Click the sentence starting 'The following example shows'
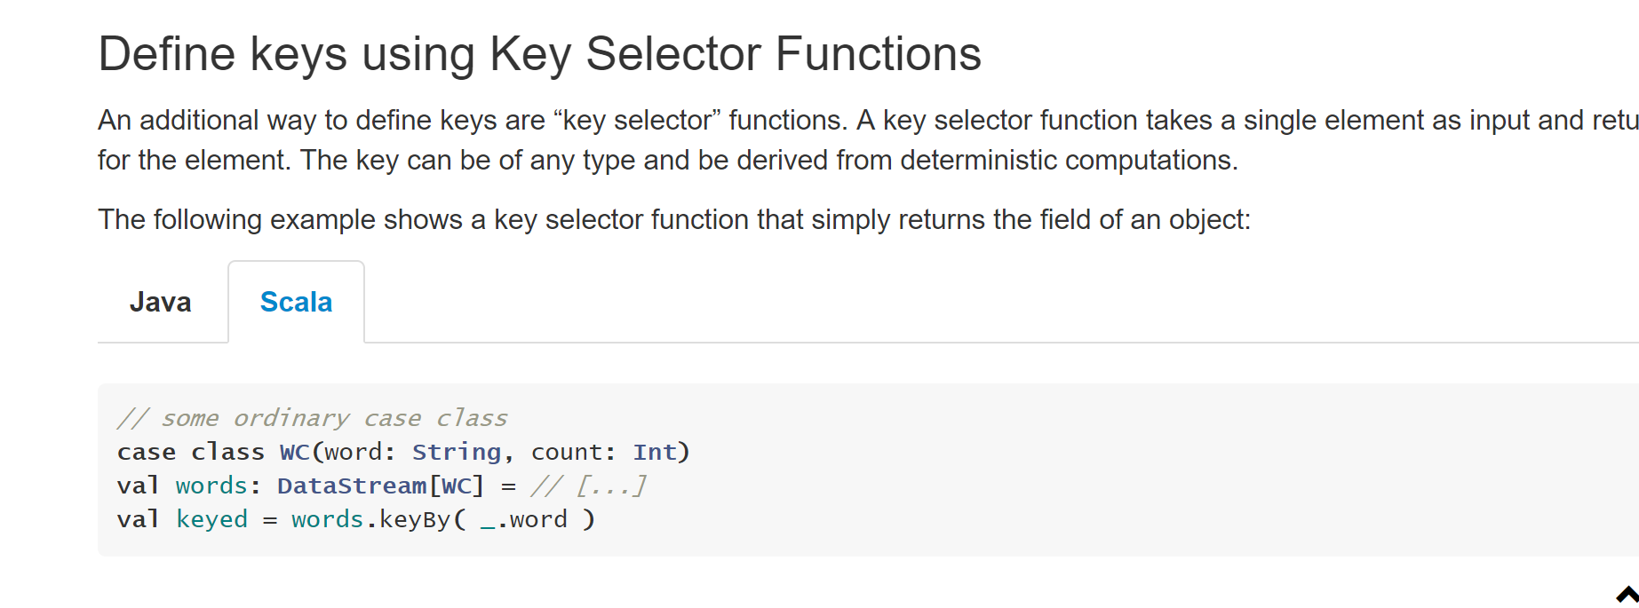The height and width of the screenshot is (608, 1639). pos(674,219)
